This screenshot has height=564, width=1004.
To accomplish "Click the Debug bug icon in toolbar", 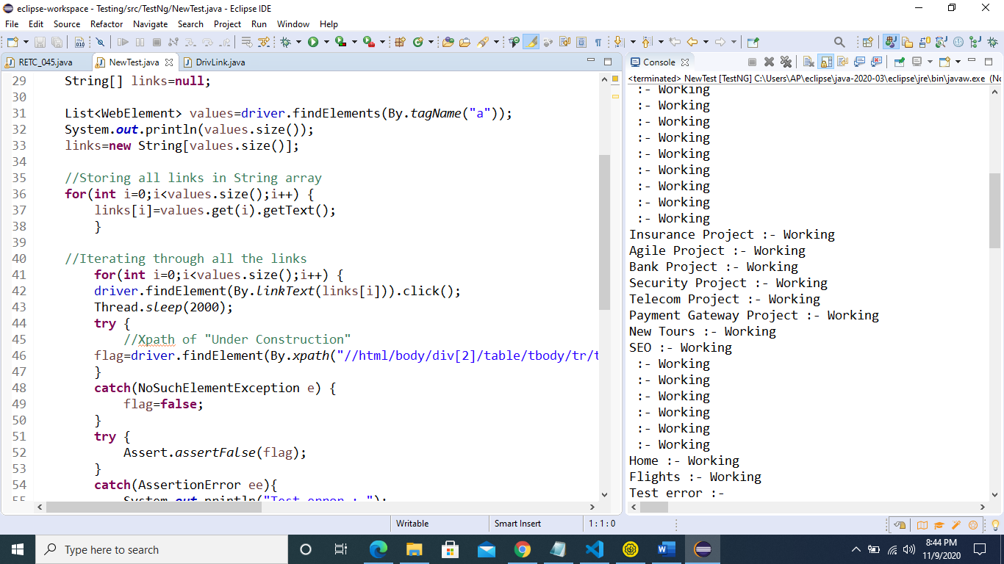I will (286, 43).
